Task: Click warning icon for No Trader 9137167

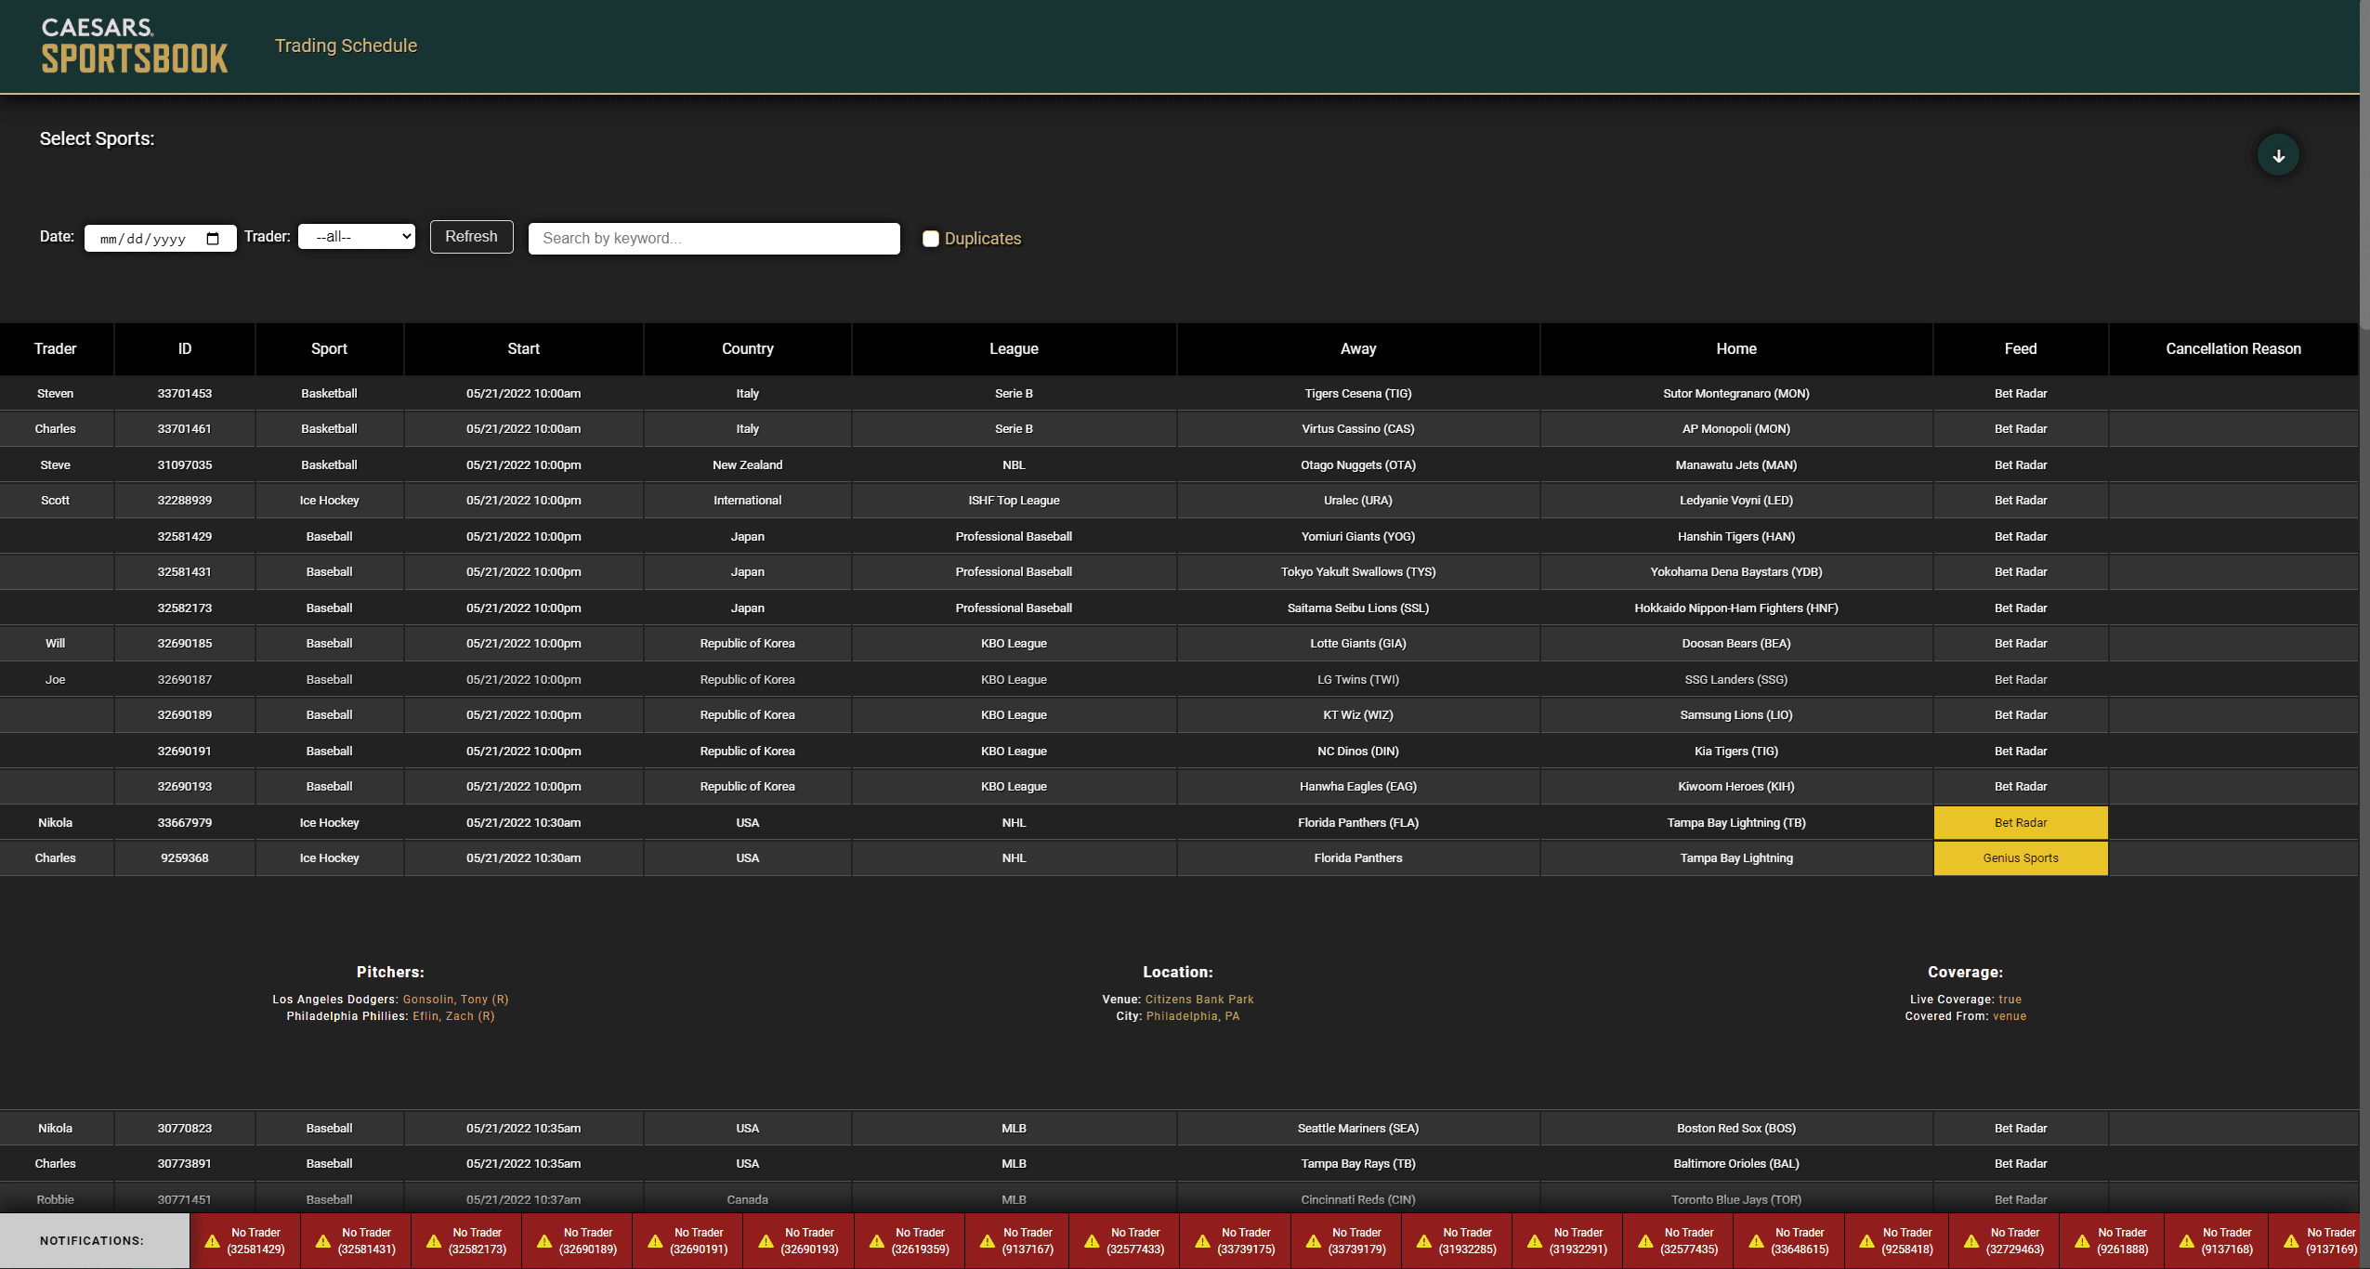Action: (987, 1241)
